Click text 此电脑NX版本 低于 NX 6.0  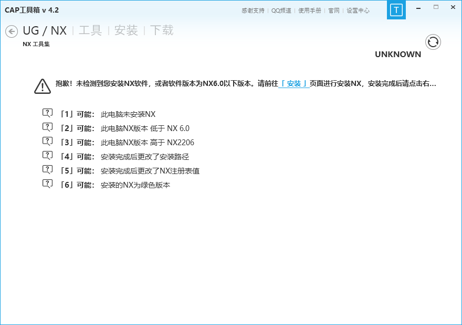(x=145, y=128)
